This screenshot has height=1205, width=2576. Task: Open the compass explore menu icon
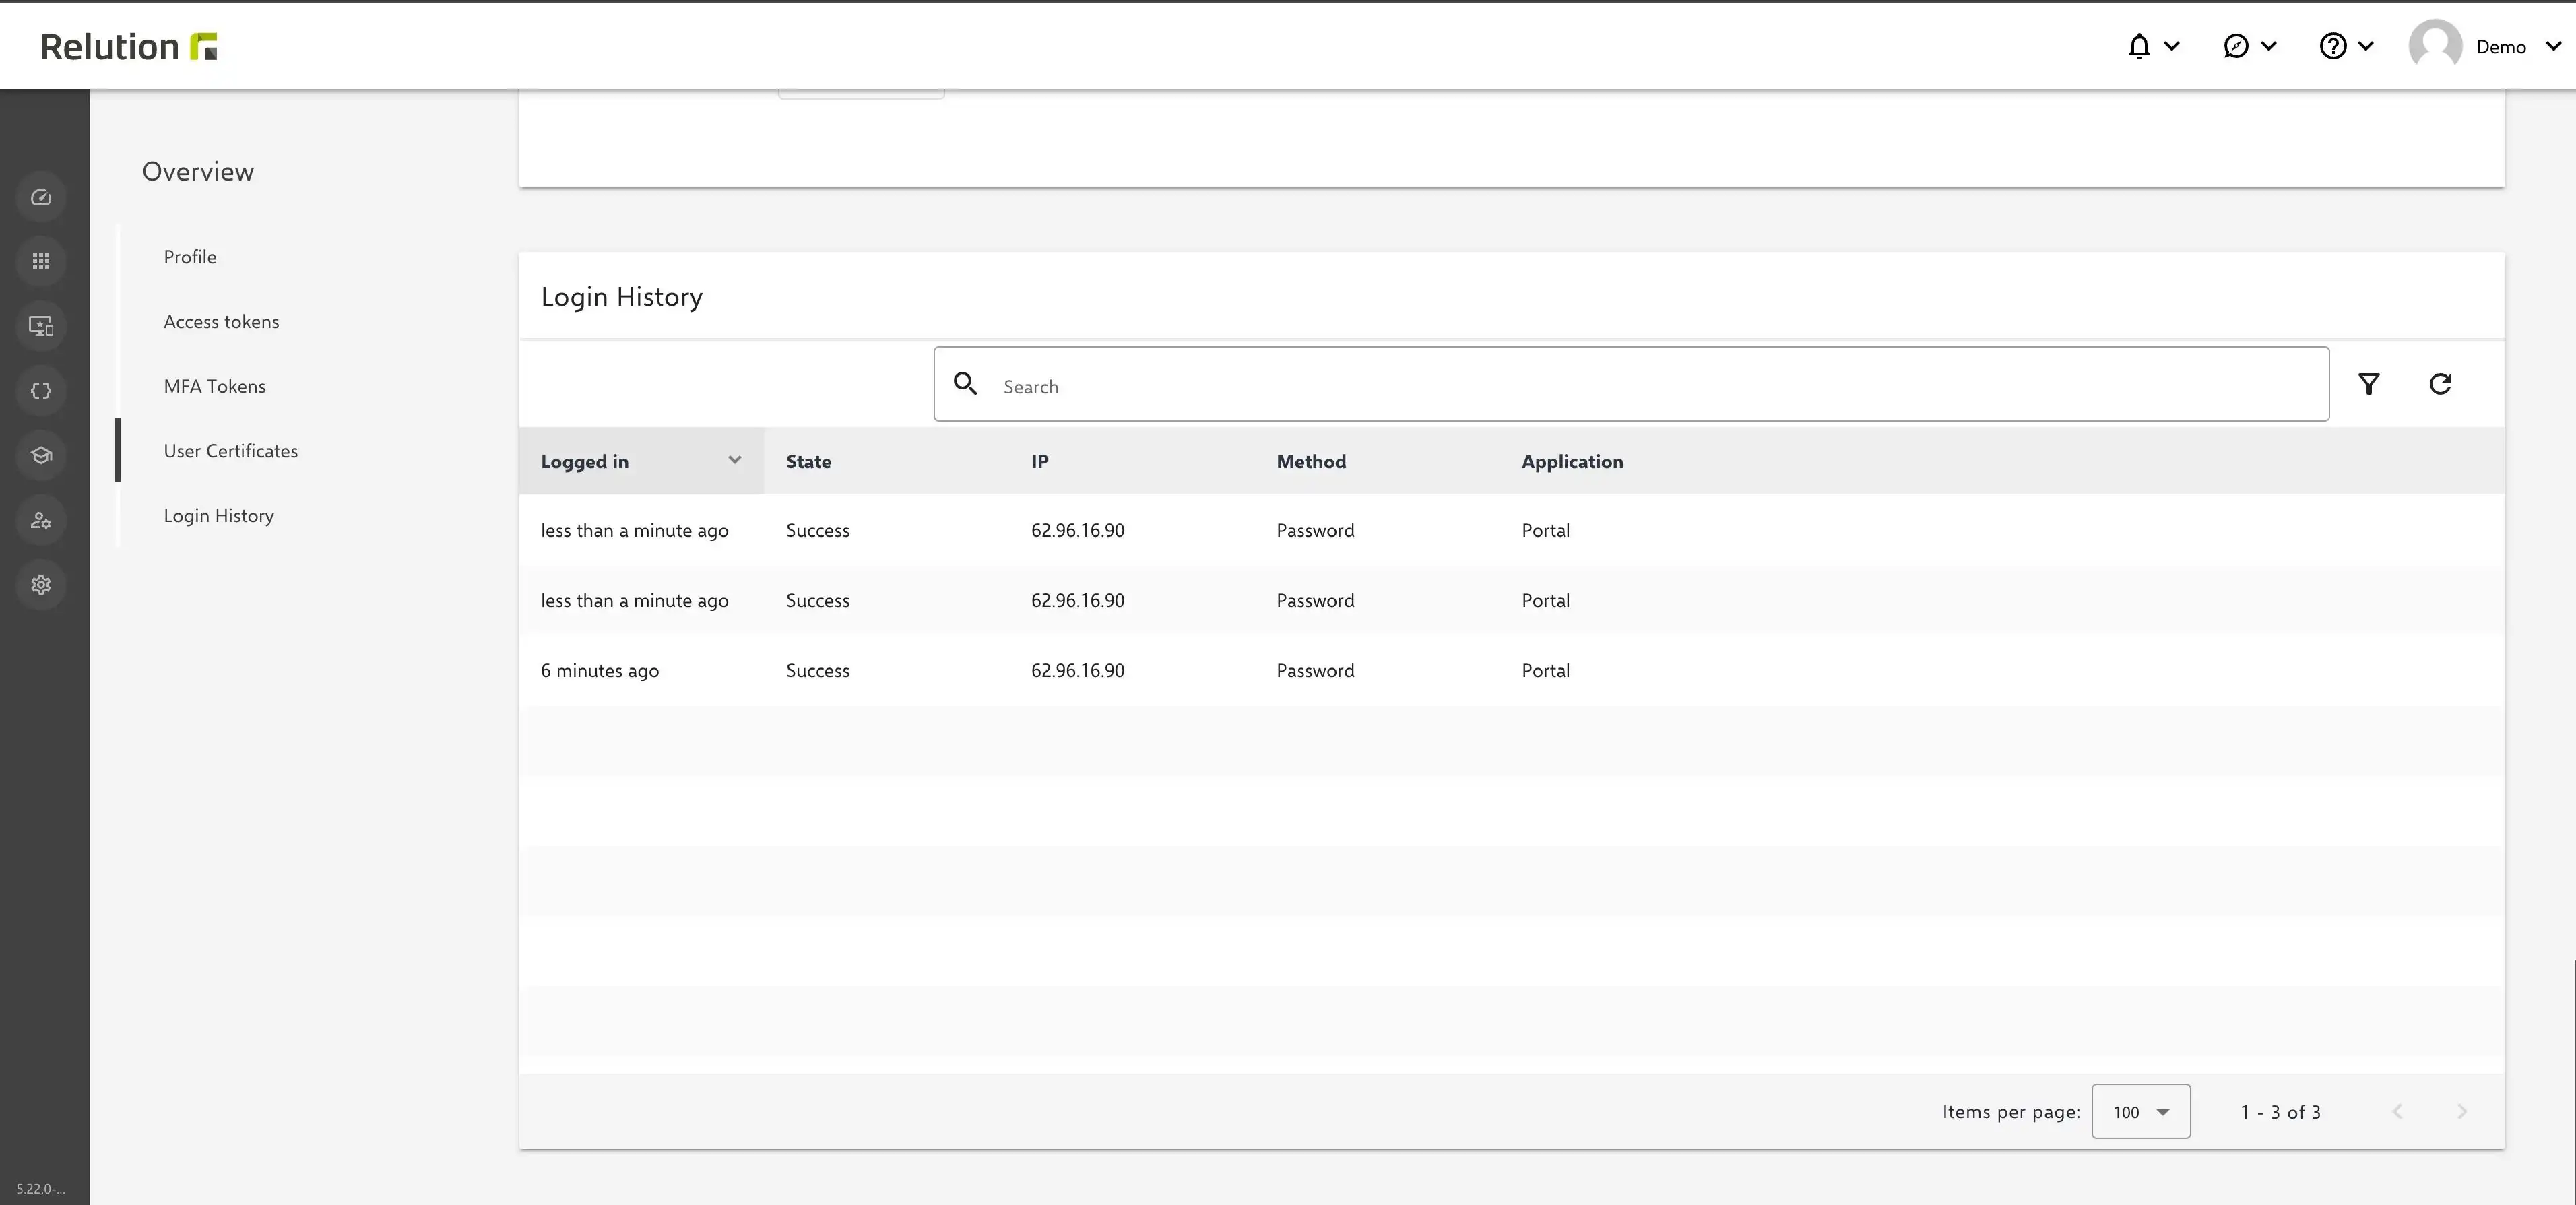pyautogui.click(x=2236, y=46)
